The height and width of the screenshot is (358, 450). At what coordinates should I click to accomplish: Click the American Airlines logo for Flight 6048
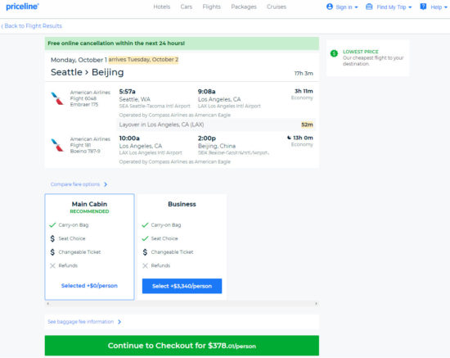pos(57,98)
